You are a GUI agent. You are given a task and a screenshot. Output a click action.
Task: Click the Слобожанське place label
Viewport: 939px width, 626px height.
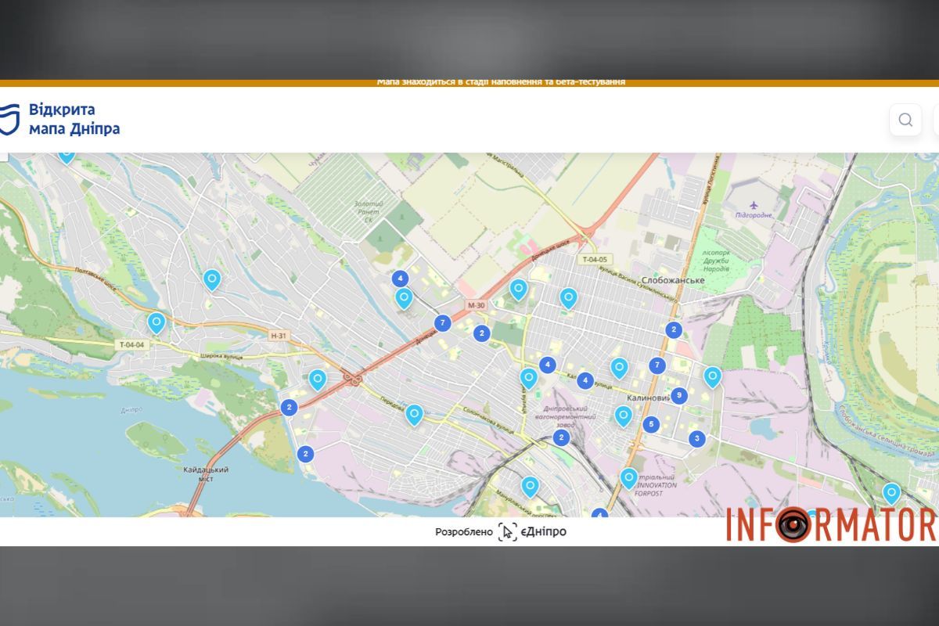point(673,280)
